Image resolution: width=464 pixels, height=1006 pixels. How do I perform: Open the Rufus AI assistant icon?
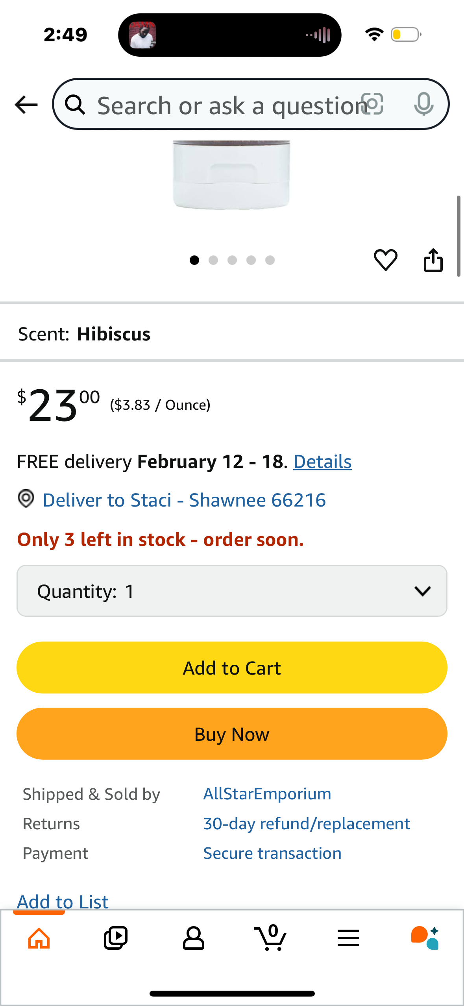pyautogui.click(x=425, y=938)
